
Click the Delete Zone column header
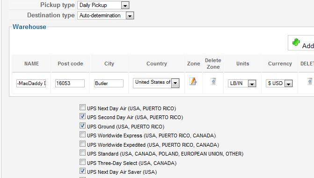(x=213, y=64)
